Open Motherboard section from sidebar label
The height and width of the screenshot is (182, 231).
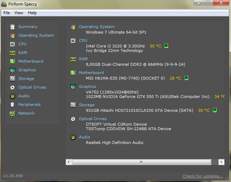coord(31,61)
